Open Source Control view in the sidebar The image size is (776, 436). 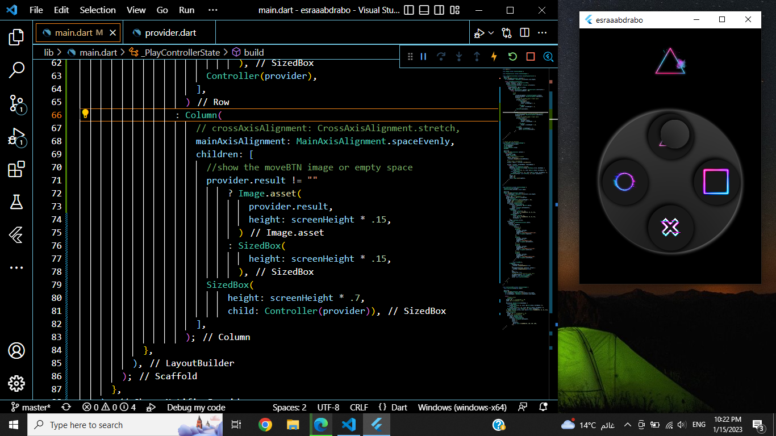16,104
